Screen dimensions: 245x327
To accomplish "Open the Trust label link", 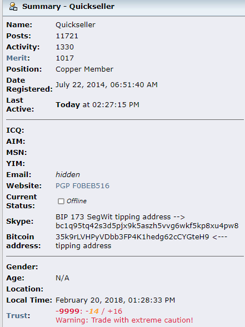I will coord(18,315).
